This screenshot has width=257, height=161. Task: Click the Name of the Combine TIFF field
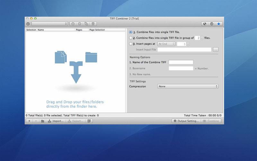181,62
